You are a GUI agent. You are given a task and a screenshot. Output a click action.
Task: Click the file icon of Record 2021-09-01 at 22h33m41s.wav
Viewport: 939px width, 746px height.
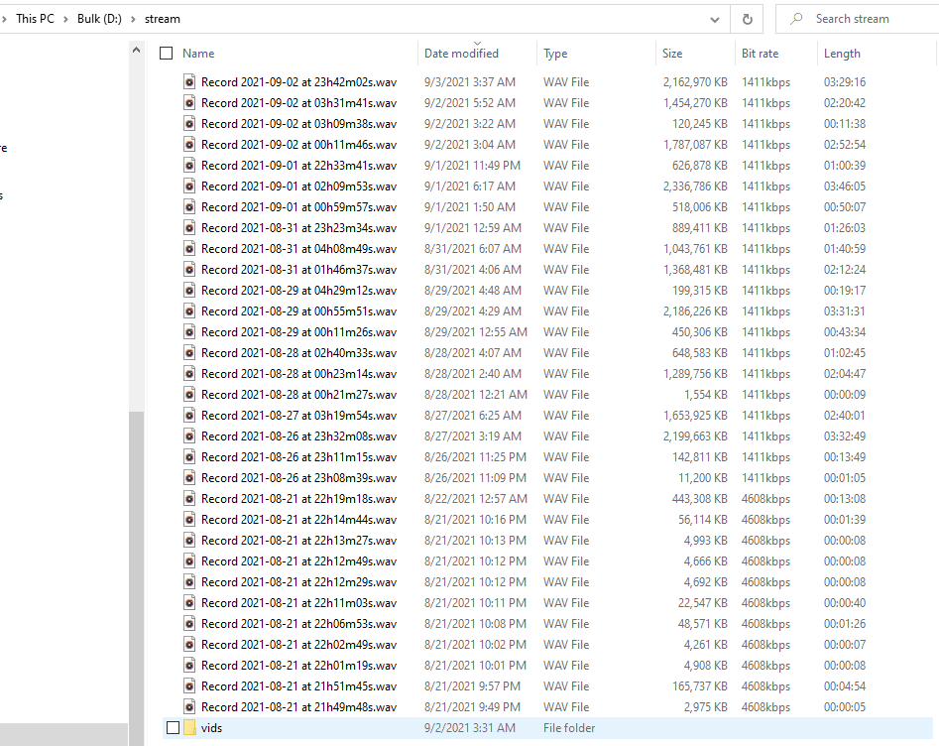click(189, 166)
